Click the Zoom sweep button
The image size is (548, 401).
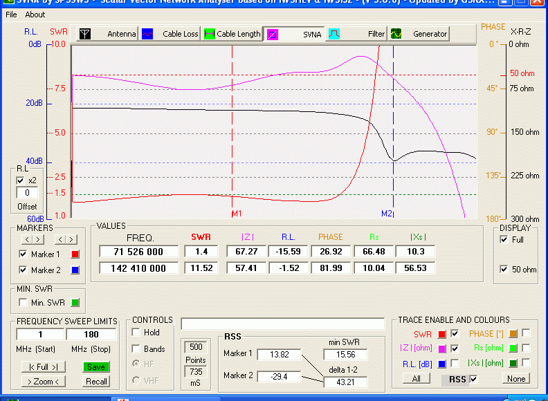coord(43,382)
